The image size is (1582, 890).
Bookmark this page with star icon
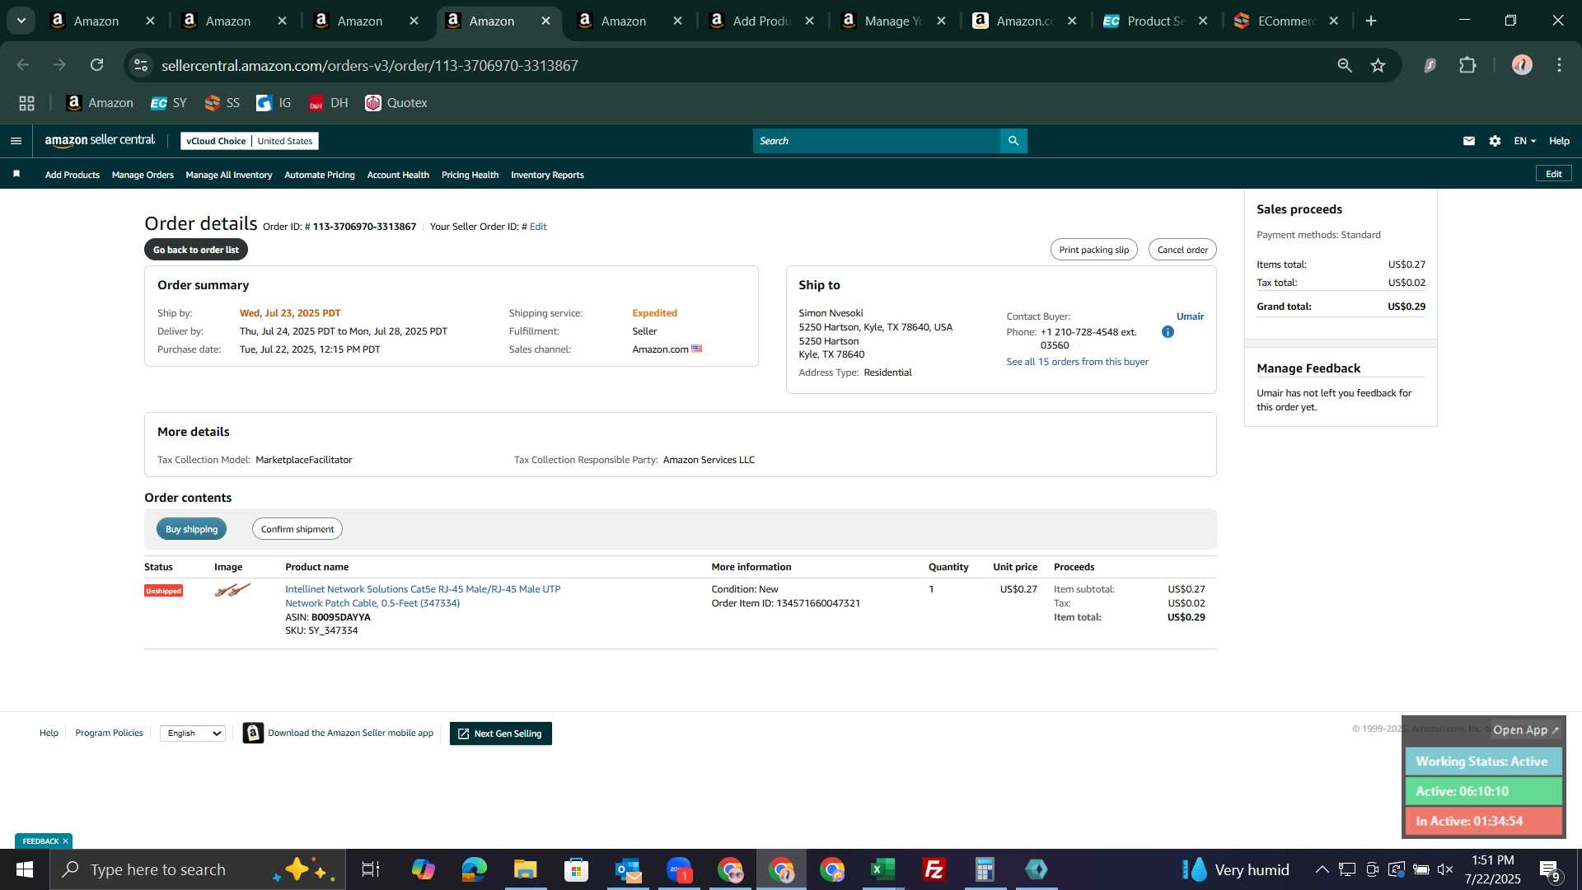(1378, 65)
